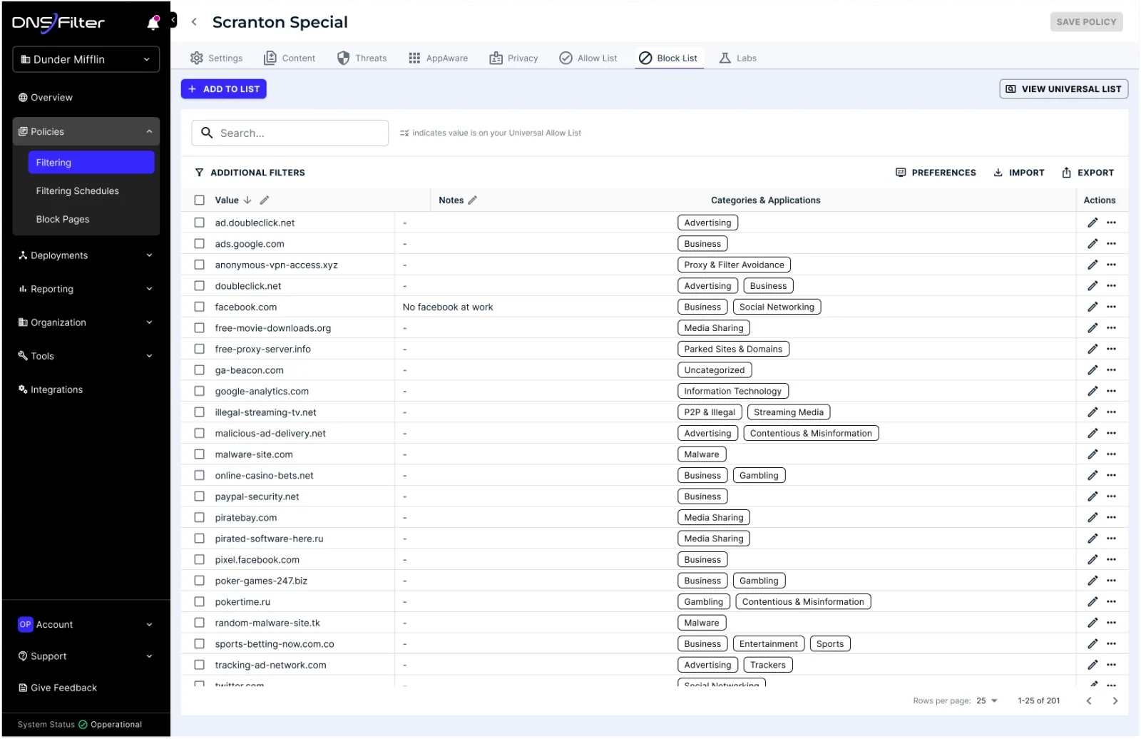Switch to the Allow List tab
Viewport: 1141px width, 739px height.
[588, 58]
